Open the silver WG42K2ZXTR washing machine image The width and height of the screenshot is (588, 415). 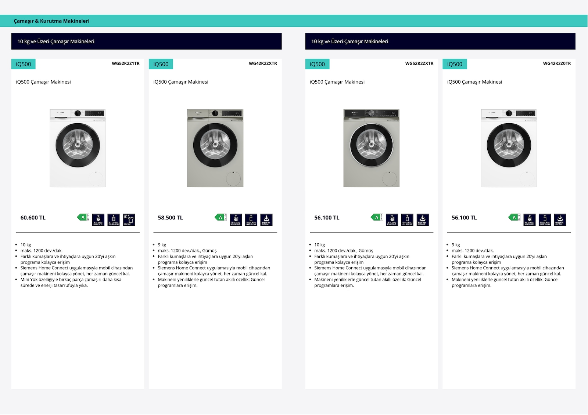(215, 148)
